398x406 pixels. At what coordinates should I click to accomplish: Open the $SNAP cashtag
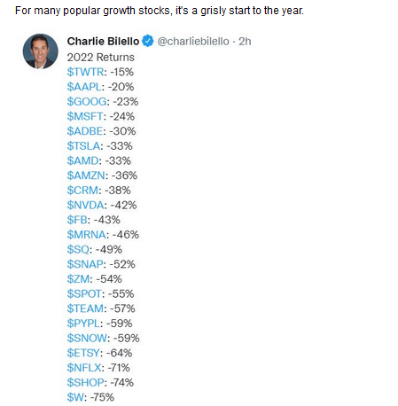click(x=85, y=264)
